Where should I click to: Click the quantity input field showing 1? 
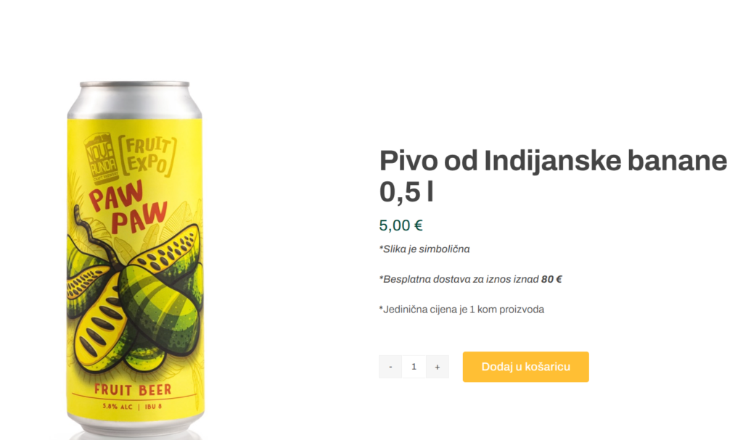point(414,367)
